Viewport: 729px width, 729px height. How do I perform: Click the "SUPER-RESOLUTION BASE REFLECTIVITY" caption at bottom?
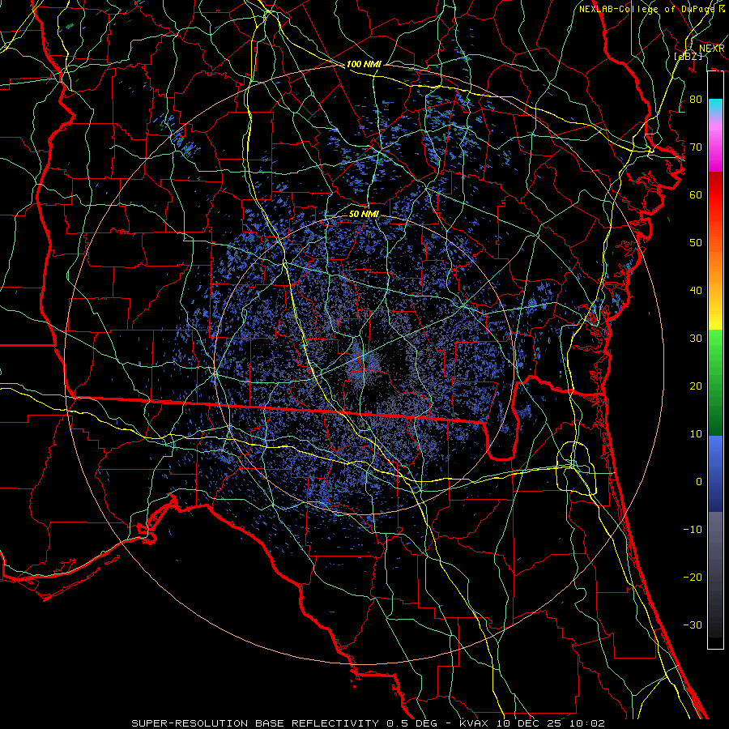(x=255, y=723)
